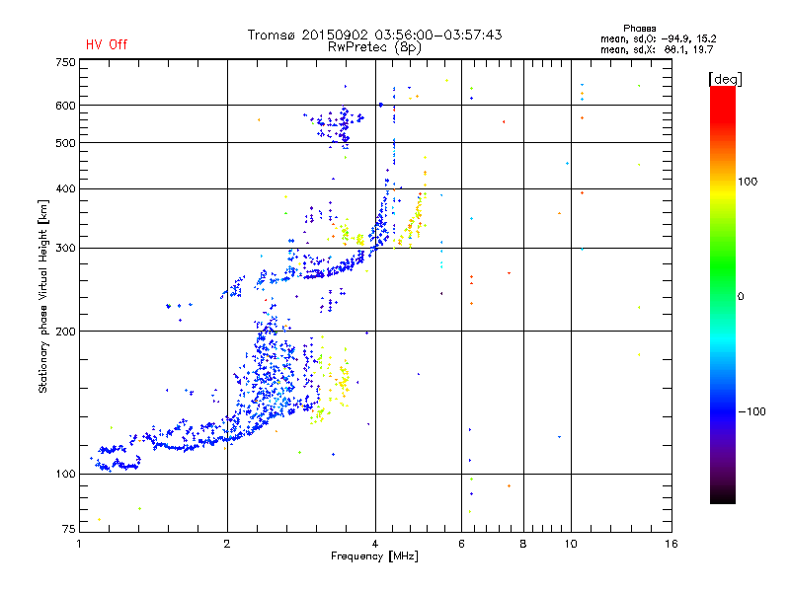Select the mean, sd,X: 88.1, 19.7 line
Viewport: 790px width, 592px height.
tap(657, 49)
